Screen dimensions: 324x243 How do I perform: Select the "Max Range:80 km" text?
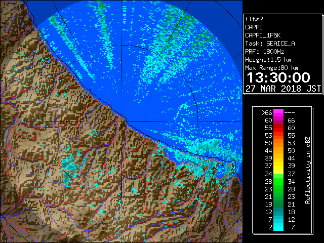click(x=271, y=68)
